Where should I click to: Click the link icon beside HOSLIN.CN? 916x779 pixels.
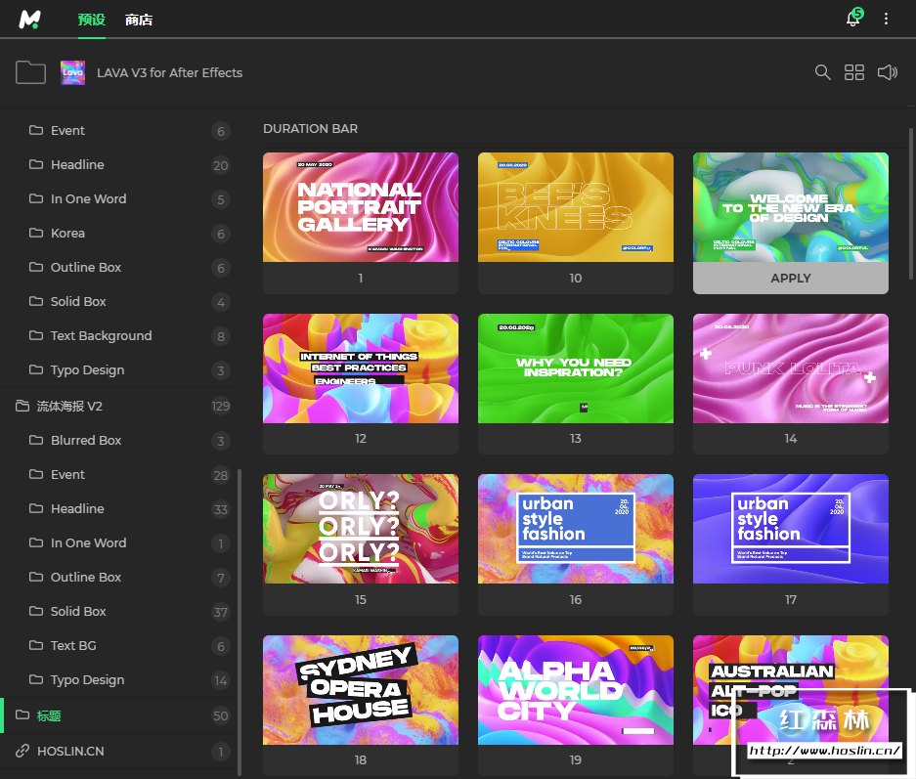tap(22, 751)
